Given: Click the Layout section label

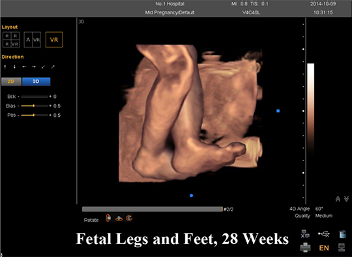Looking at the screenshot, I should (x=10, y=27).
